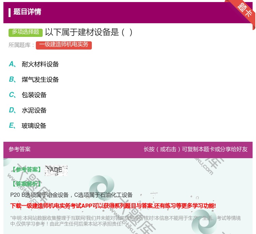Select option B 煤气发生设备
Screen dimensions: 256x234
(34, 80)
